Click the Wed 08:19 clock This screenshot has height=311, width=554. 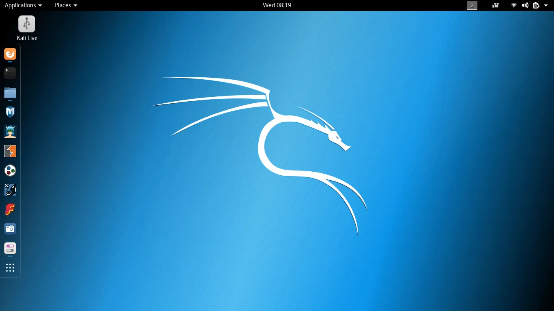(277, 5)
